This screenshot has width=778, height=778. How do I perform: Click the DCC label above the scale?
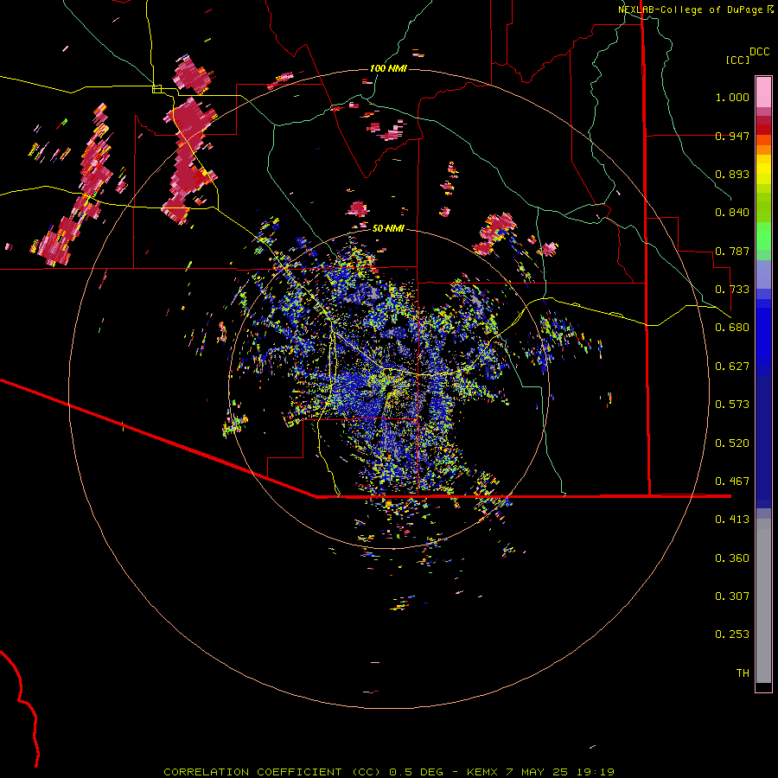point(759,52)
